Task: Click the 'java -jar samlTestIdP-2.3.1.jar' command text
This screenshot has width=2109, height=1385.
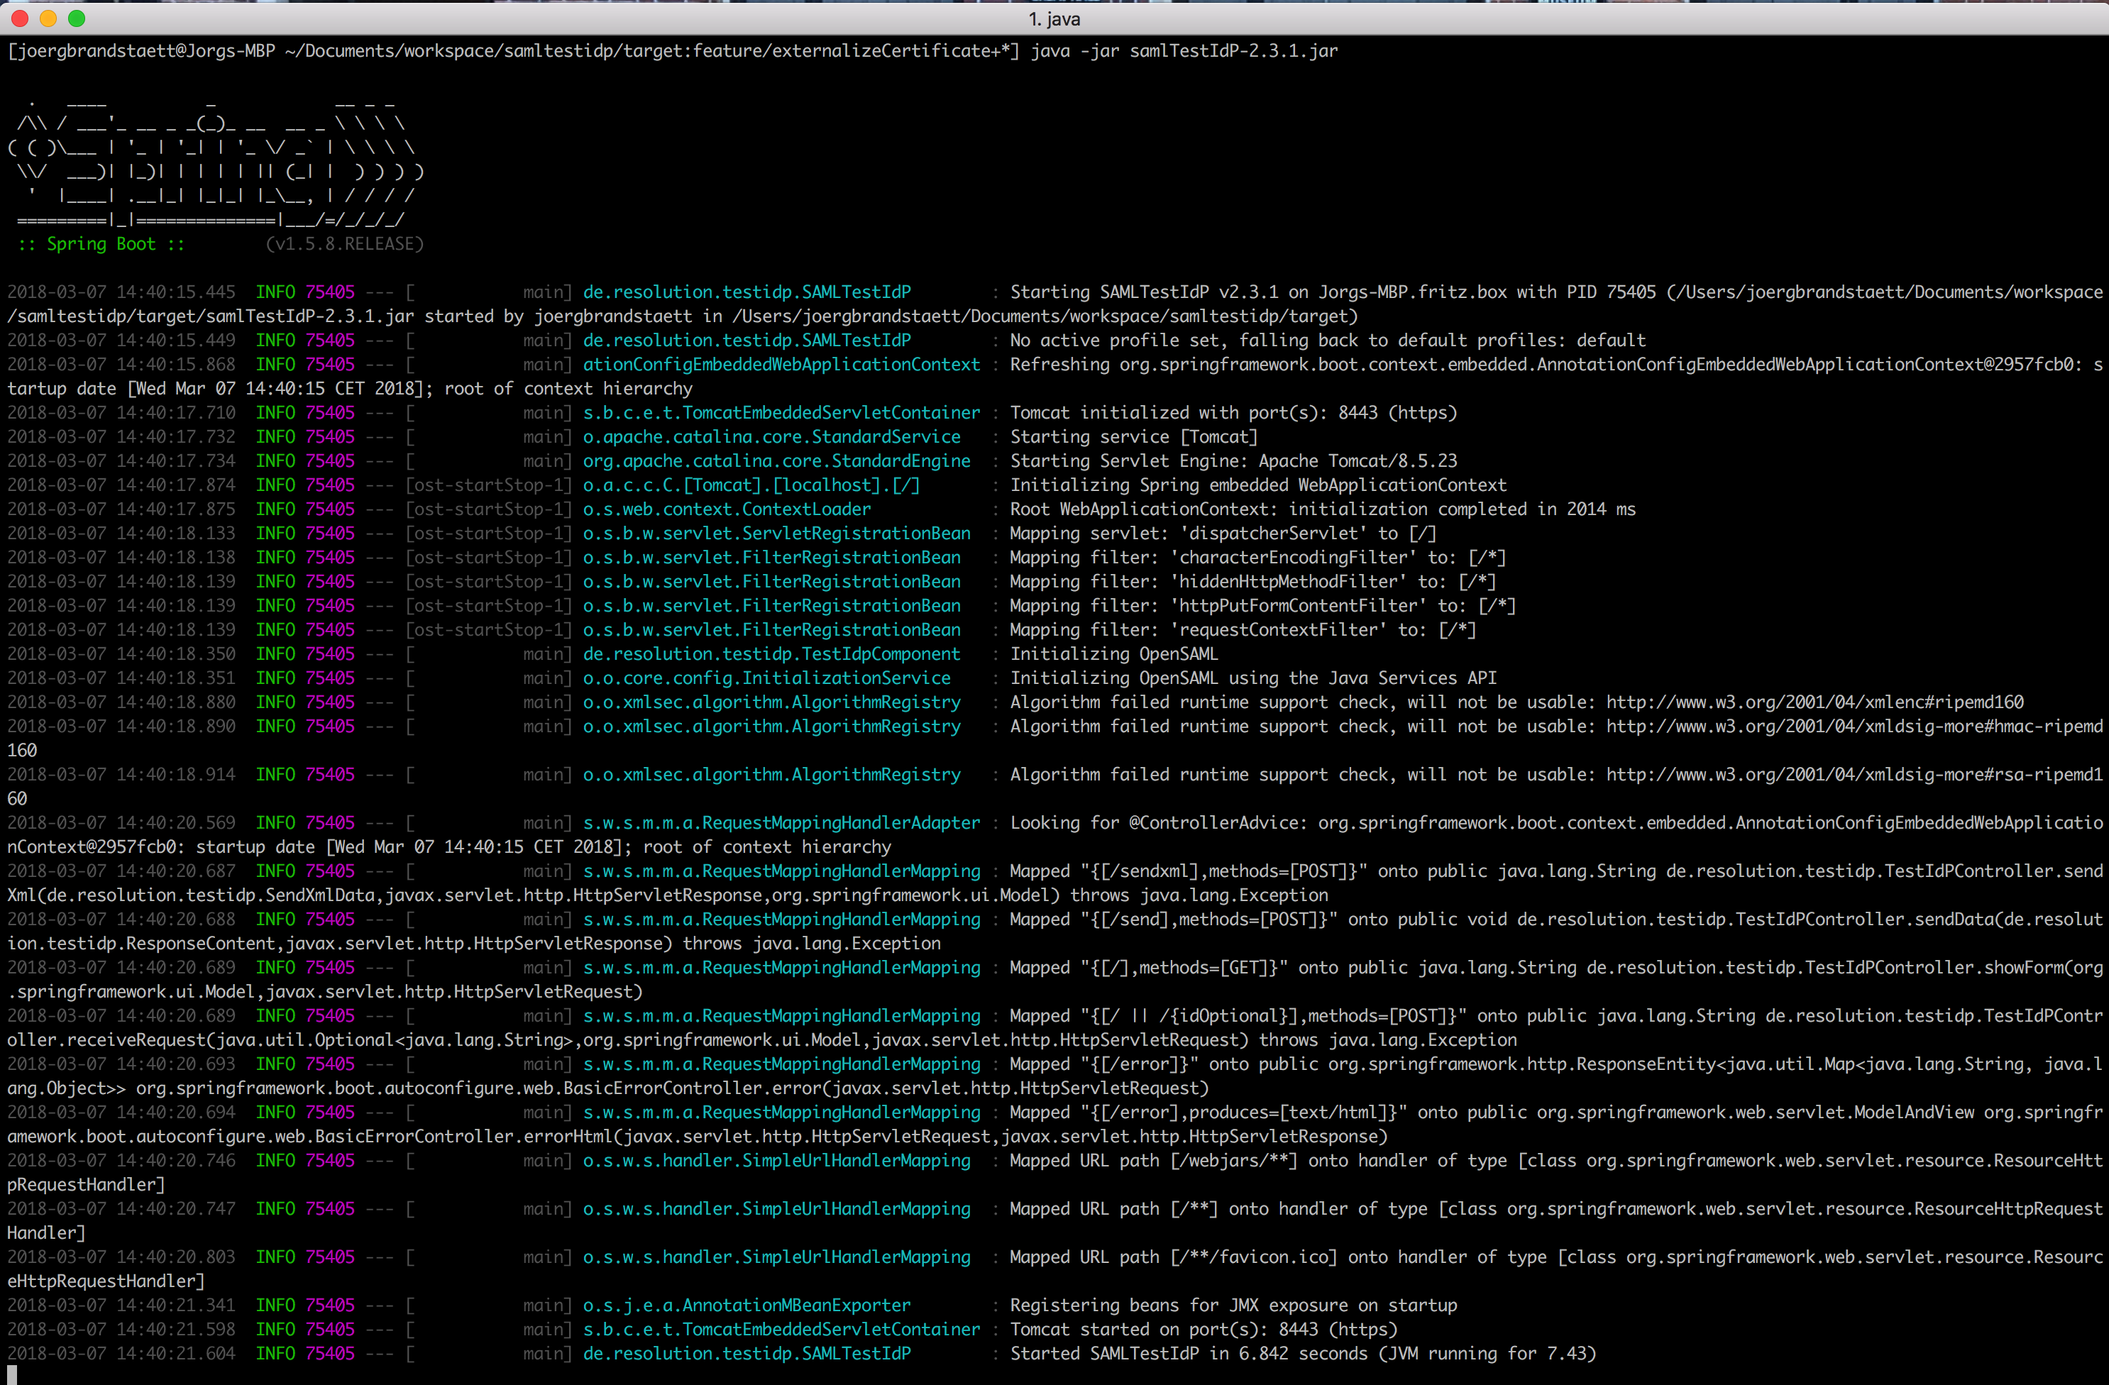Action: (x=1184, y=50)
